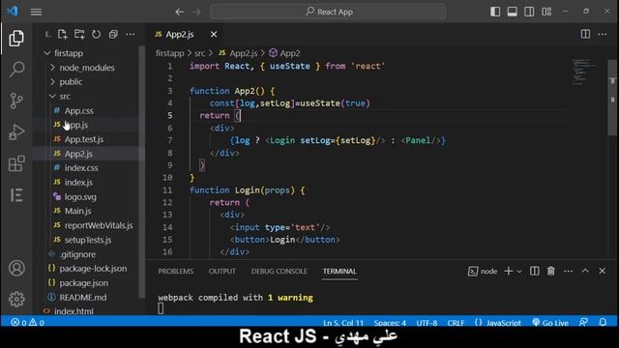Open the Explorer view in activity bar

click(x=16, y=39)
